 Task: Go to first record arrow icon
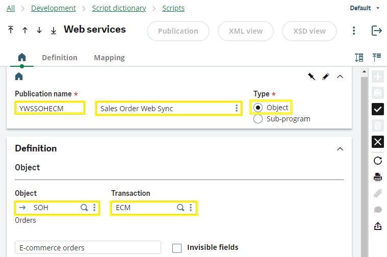click(11, 30)
